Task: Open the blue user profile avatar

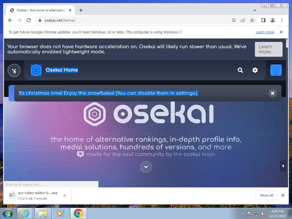Action: tap(276, 70)
